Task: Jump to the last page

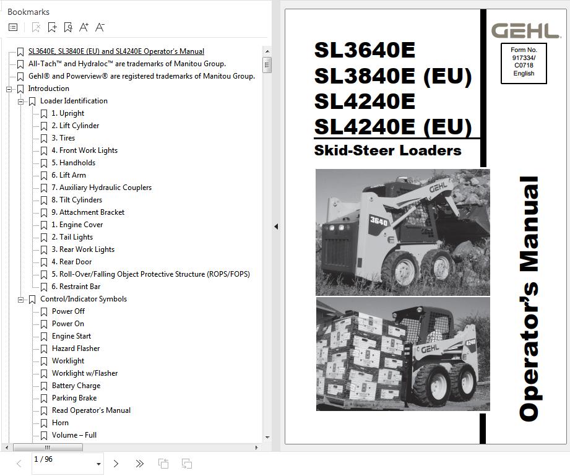Action: tap(140, 464)
